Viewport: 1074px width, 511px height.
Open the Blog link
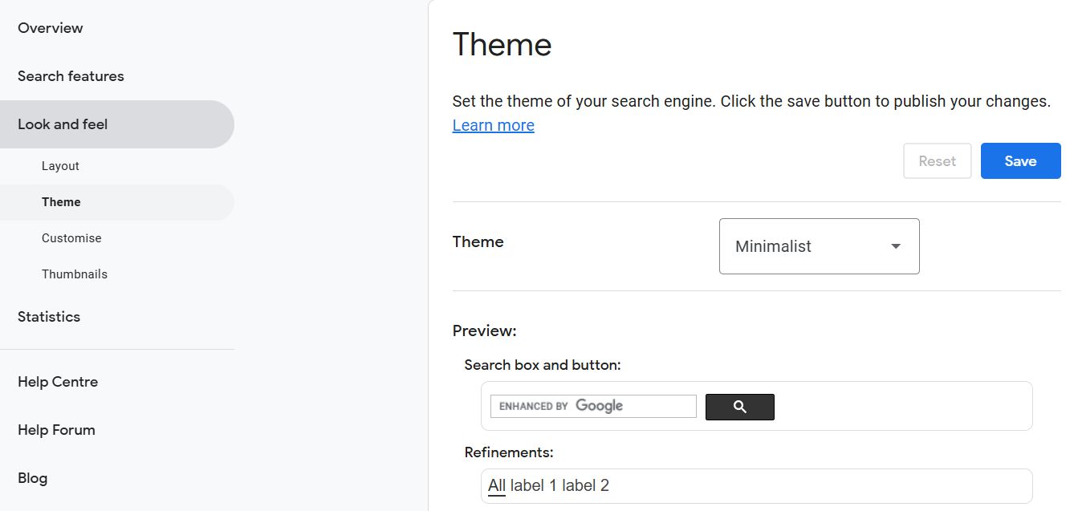click(x=32, y=478)
